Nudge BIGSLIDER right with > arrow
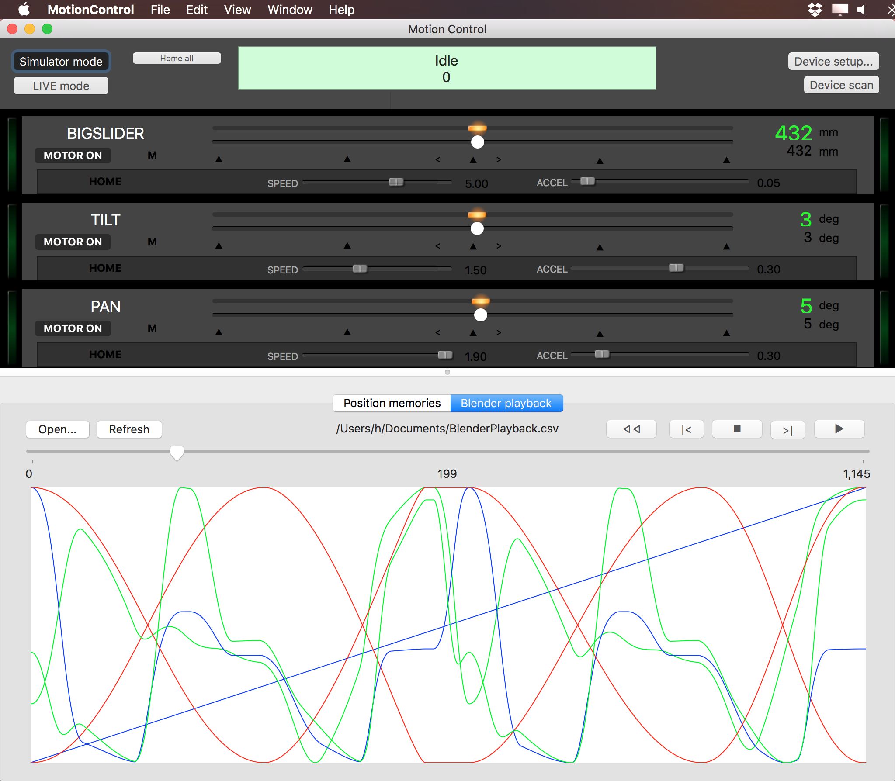The height and width of the screenshot is (781, 895). (499, 160)
